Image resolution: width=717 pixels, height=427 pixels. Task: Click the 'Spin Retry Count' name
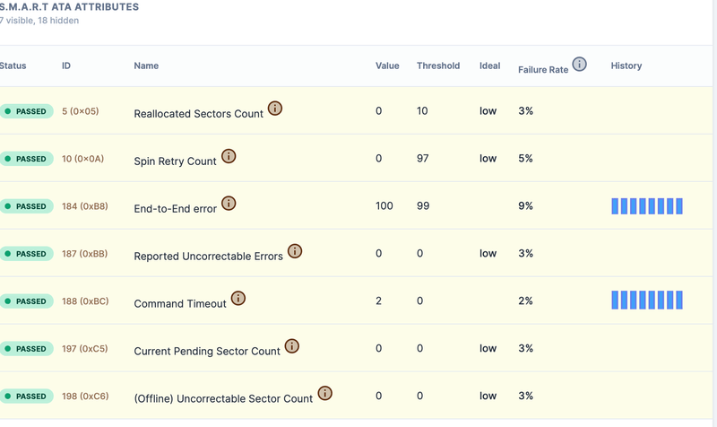(x=175, y=161)
